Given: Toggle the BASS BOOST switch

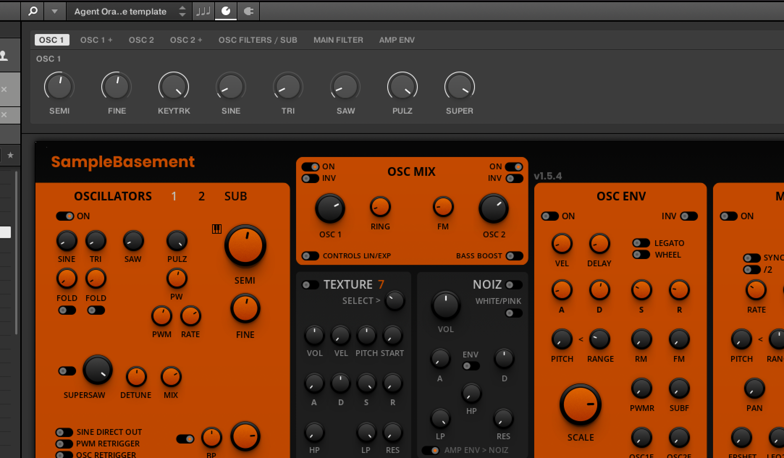Looking at the screenshot, I should point(514,256).
